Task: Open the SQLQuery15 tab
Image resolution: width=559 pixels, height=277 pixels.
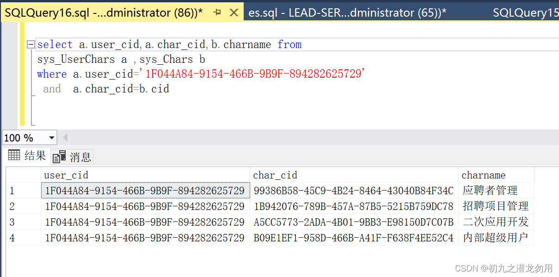Action: [x=525, y=12]
